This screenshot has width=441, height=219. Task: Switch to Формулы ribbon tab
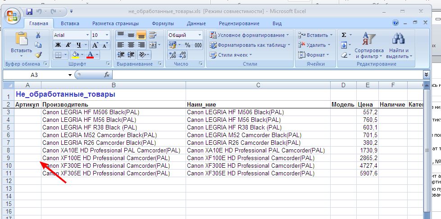point(163,23)
